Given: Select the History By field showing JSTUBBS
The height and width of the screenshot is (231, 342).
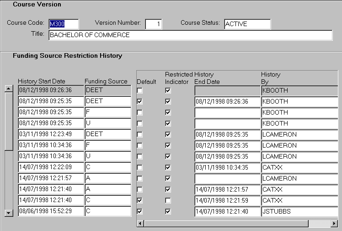Looking at the screenshot, I should [299, 211].
